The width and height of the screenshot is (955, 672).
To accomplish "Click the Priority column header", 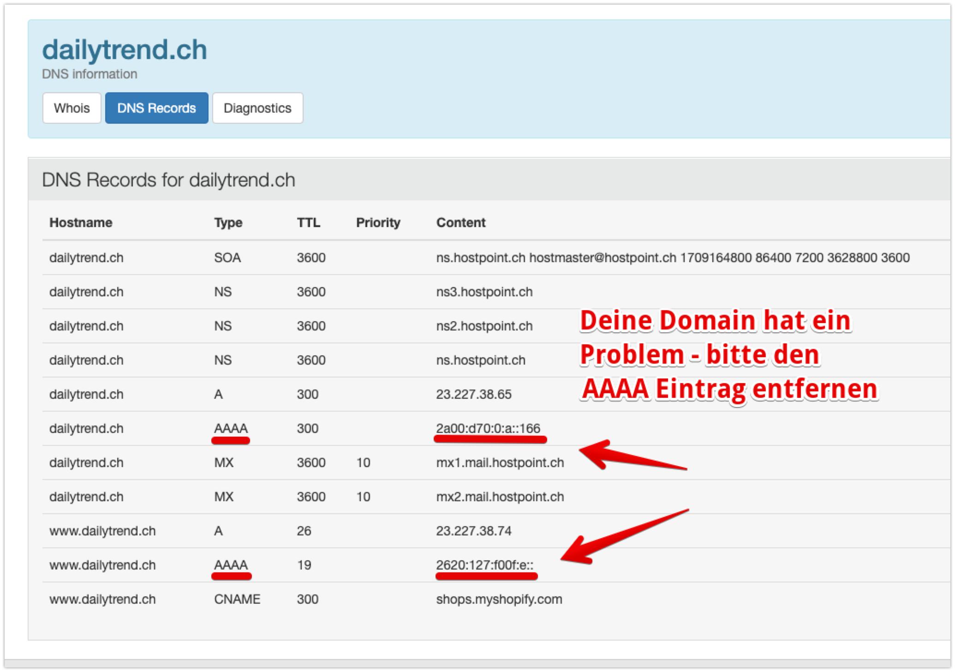I will [378, 222].
